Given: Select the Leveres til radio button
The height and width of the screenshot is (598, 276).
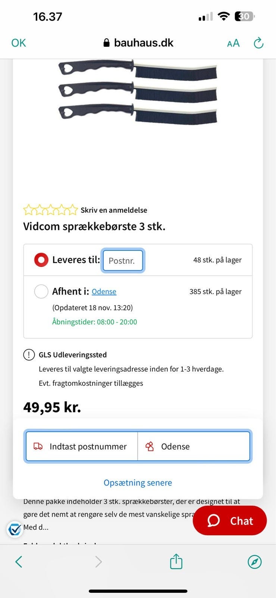Looking at the screenshot, I should pyautogui.click(x=41, y=260).
